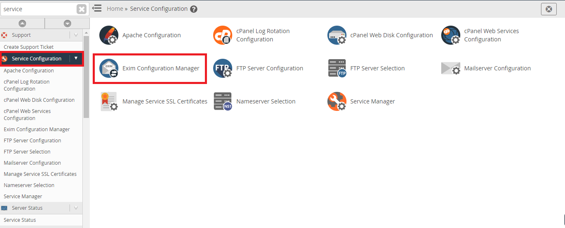This screenshot has height=228, width=565.
Task: Open the Mailserver Configuration envelope icon
Action: 451,68
